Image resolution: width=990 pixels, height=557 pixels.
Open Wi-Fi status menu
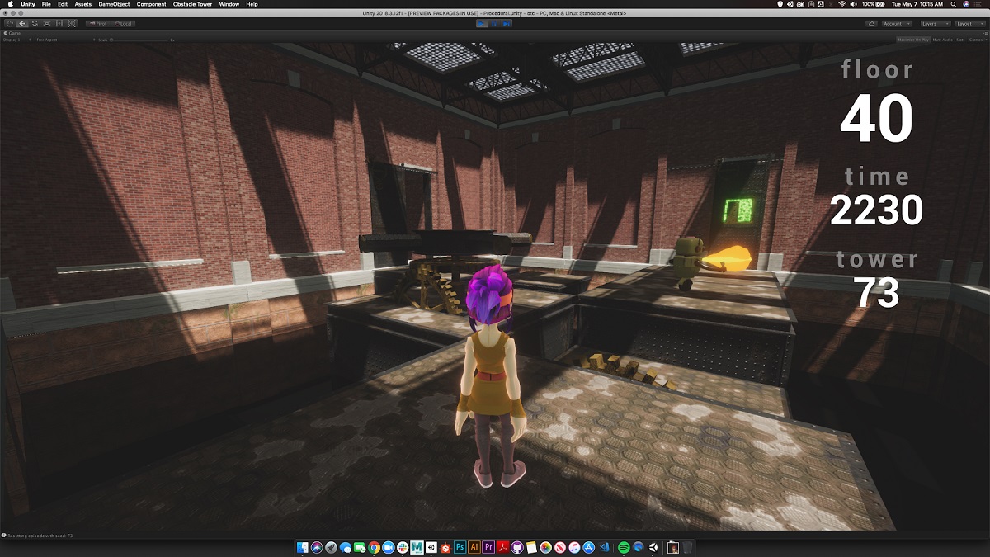(842, 4)
